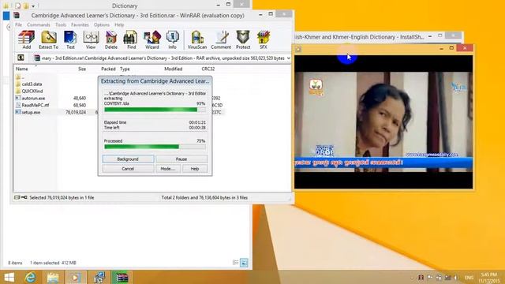Switch to WinRAR taskbar icon
The image size is (505, 284).
click(122, 277)
